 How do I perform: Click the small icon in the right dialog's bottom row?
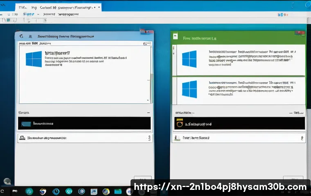click(177, 138)
